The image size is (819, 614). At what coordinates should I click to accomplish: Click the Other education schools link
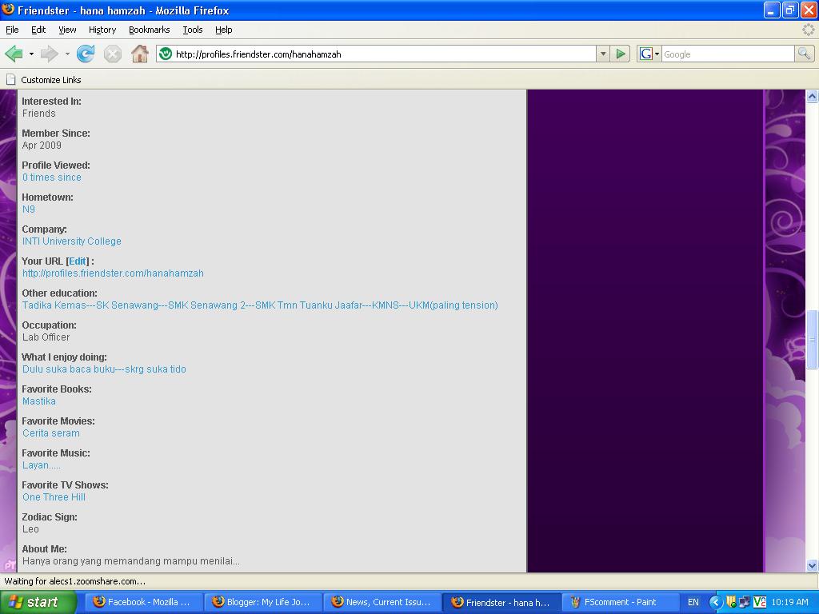click(260, 305)
